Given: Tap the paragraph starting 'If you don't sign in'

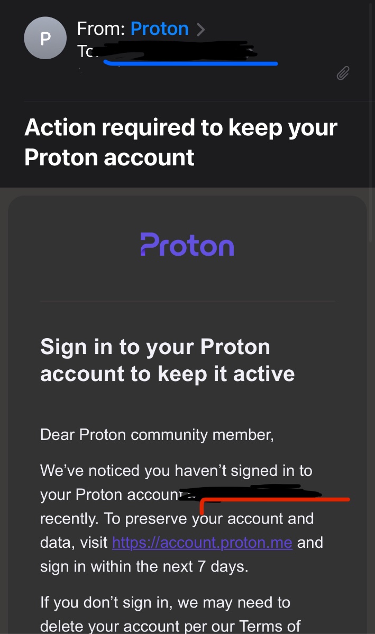Looking at the screenshot, I should [x=165, y=602].
